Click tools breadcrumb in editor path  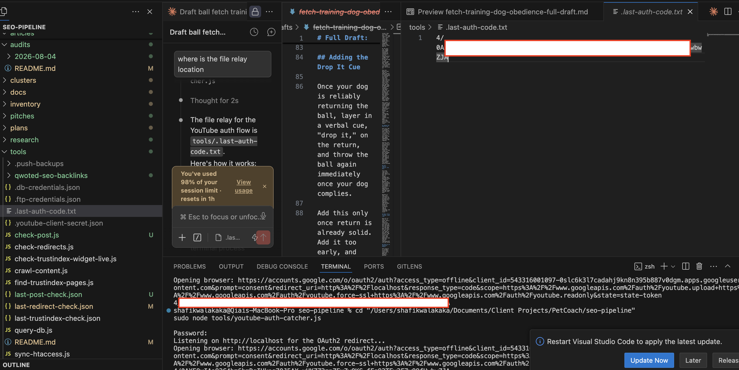[x=417, y=27]
